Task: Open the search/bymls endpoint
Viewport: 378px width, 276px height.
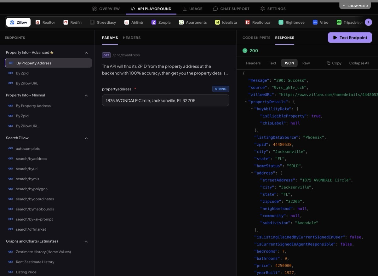Action: pos(49,179)
